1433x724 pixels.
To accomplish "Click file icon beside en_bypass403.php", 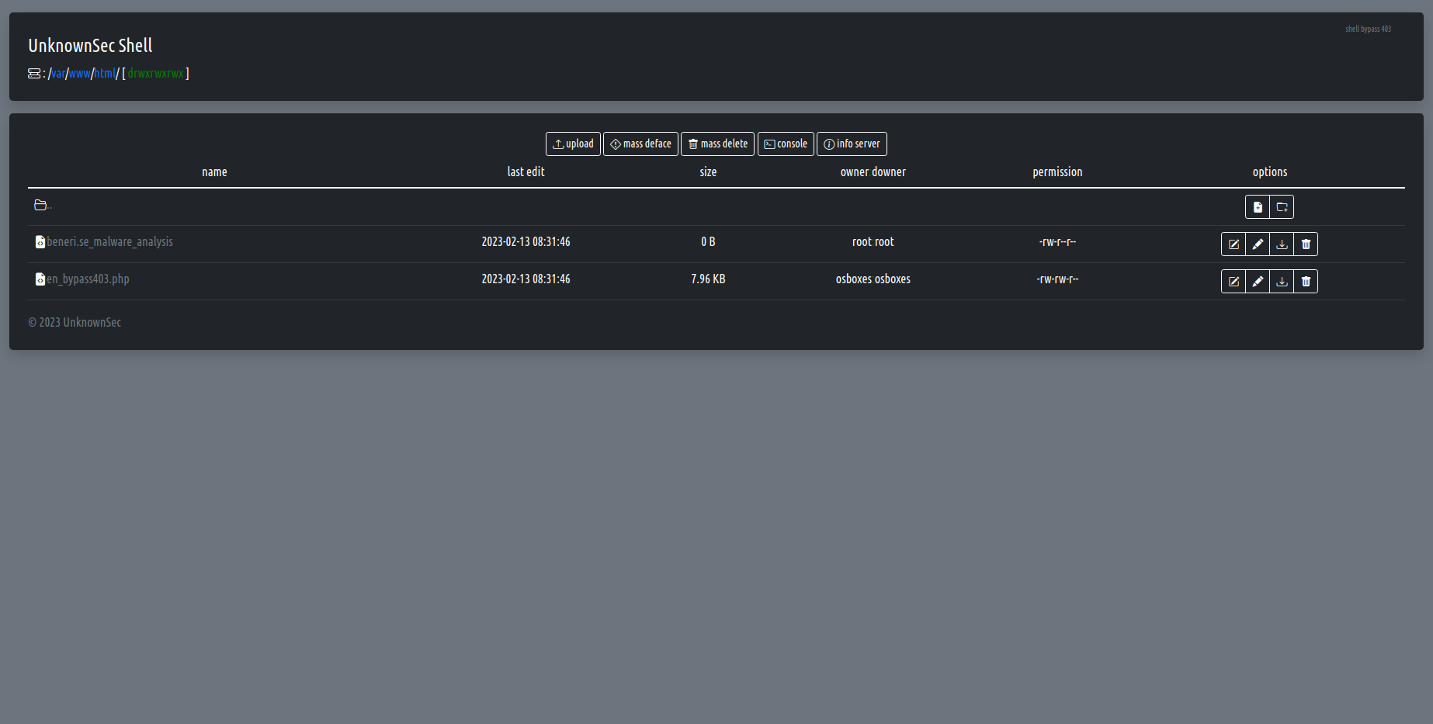I will [x=40, y=279].
